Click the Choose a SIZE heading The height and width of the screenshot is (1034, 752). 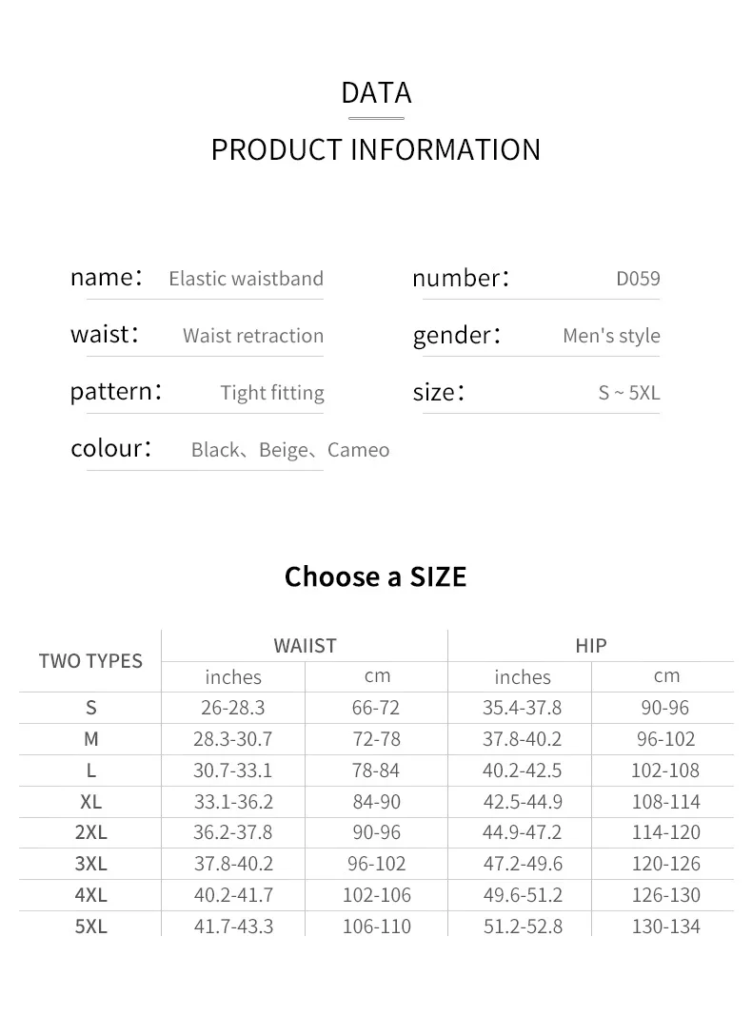coord(376,576)
